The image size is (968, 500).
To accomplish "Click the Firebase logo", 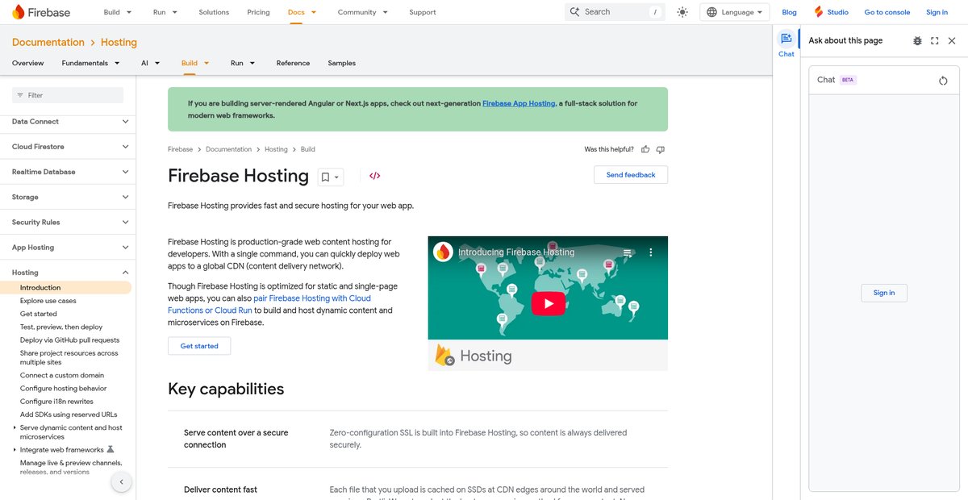I will click(41, 12).
